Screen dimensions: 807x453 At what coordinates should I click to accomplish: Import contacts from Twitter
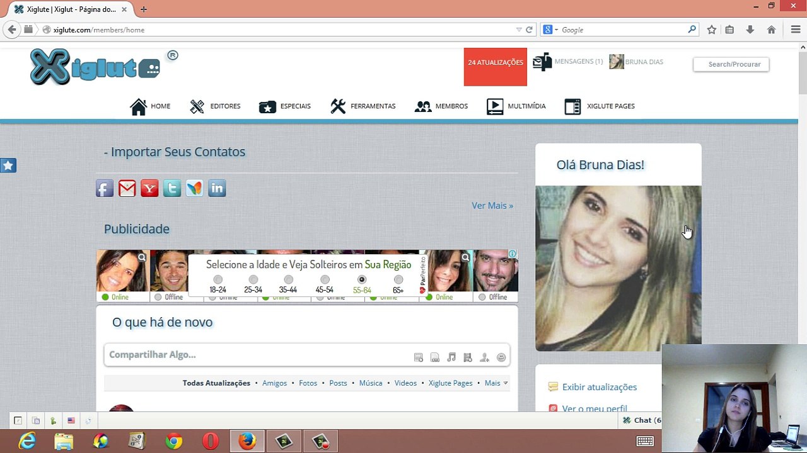click(x=172, y=188)
